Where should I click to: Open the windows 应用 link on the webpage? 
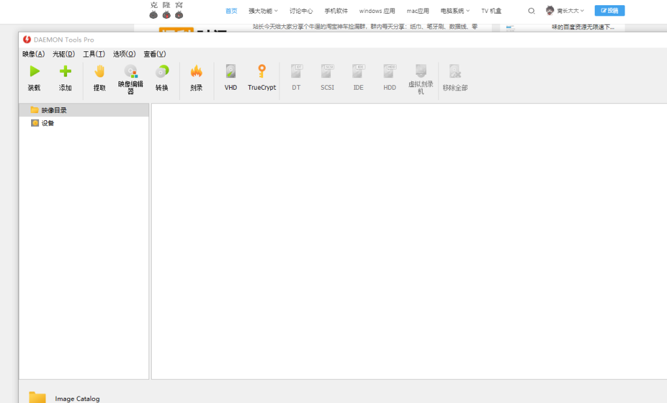[x=377, y=11]
